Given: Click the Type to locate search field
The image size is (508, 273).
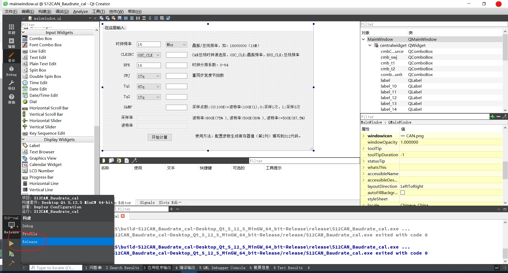Looking at the screenshot, I should pyautogui.click(x=56, y=267).
